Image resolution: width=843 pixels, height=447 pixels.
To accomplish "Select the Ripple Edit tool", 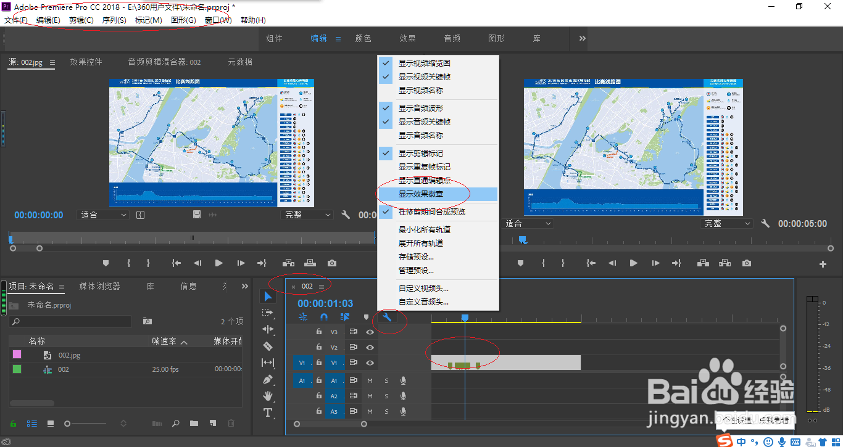I will point(268,329).
